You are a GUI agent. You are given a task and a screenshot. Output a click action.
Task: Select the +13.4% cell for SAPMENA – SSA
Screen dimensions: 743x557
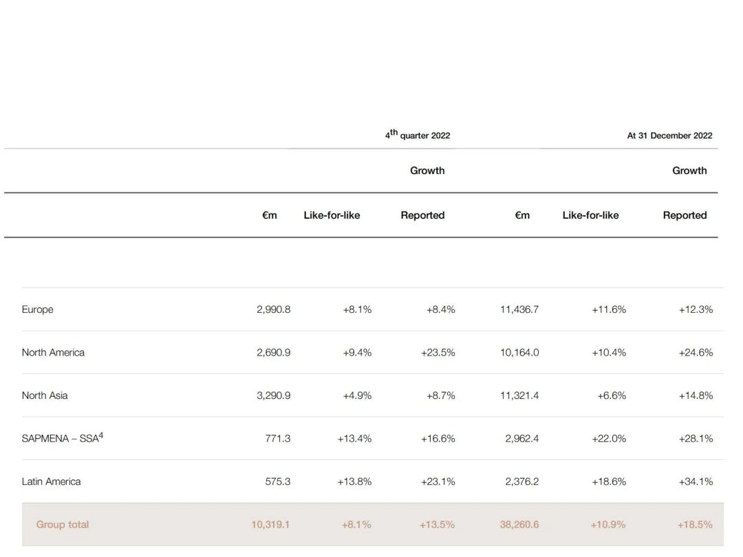[354, 439]
